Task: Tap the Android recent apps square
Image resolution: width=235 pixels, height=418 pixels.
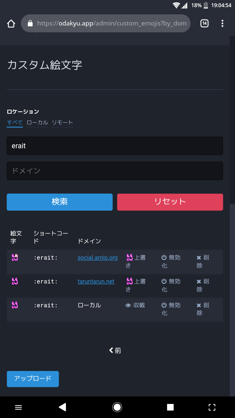Action: (170, 407)
